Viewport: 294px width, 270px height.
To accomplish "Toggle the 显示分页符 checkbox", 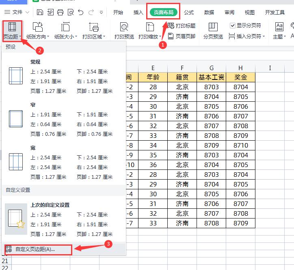I will (233, 26).
